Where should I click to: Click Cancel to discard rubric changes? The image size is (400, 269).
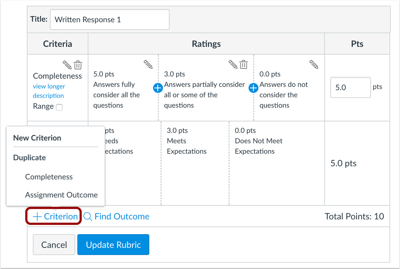click(x=54, y=244)
